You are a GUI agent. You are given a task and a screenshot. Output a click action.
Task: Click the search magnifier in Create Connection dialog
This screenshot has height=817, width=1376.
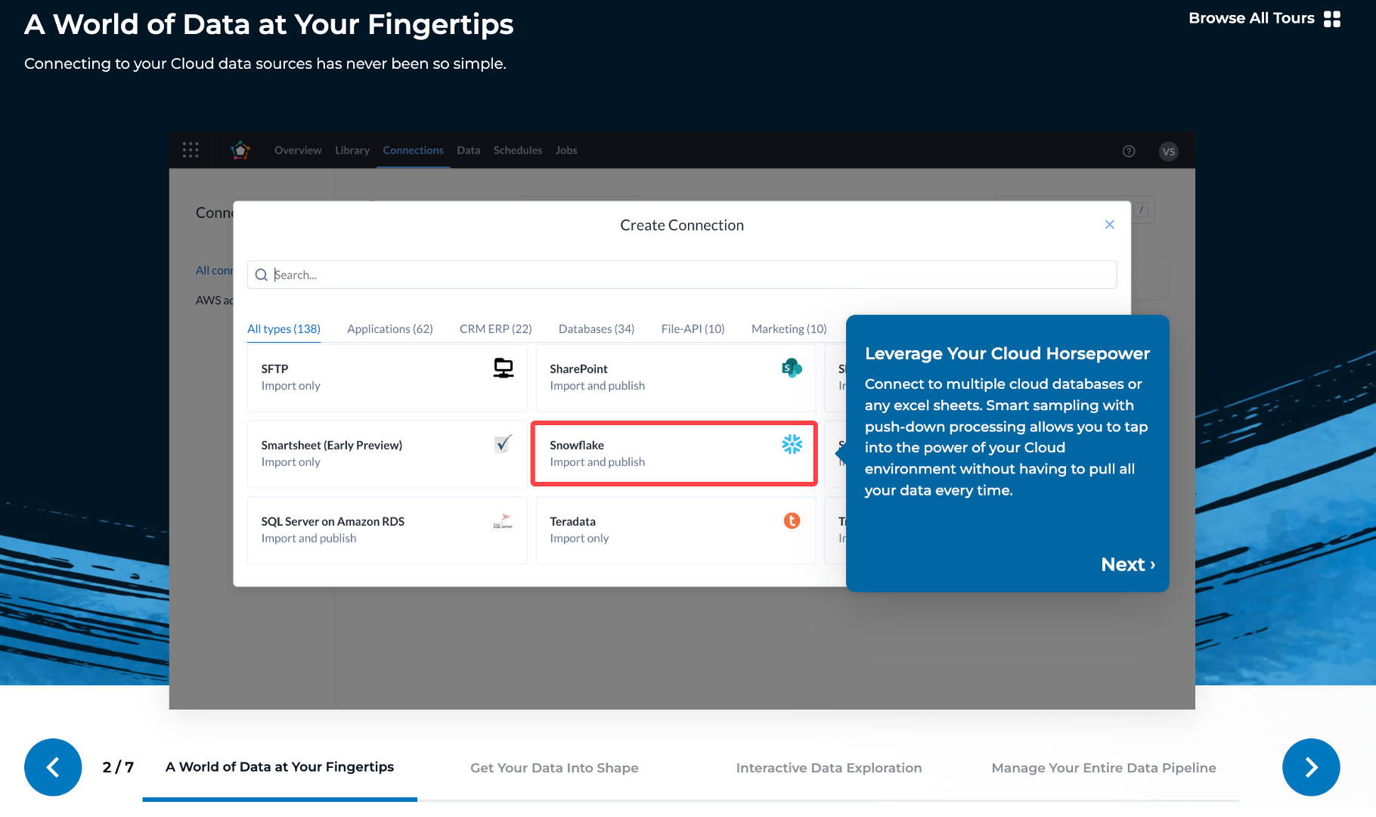point(261,275)
